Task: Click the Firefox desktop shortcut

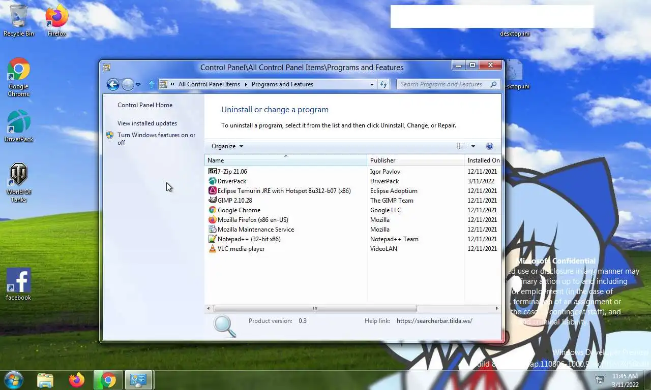Action: point(57,21)
